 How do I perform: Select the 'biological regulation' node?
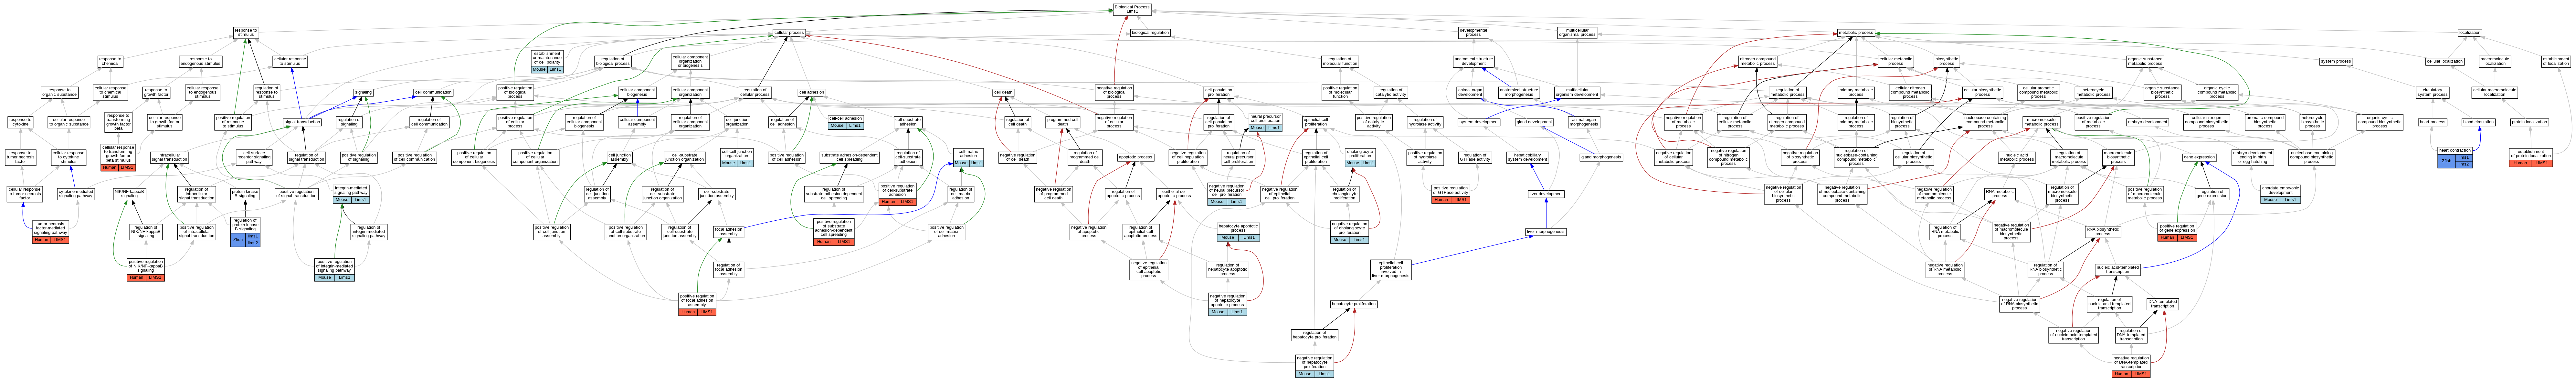1150,33
